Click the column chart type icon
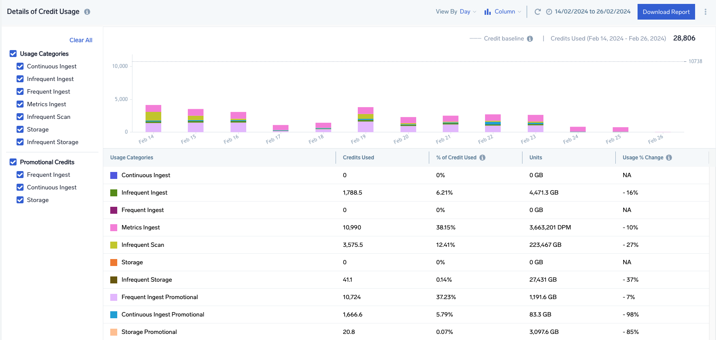The width and height of the screenshot is (716, 340). (488, 12)
